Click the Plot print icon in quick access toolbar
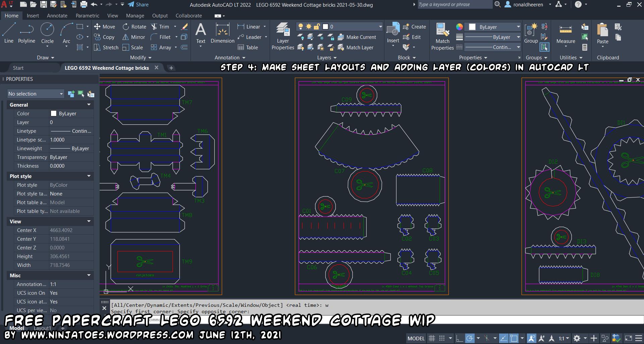 pos(84,4)
